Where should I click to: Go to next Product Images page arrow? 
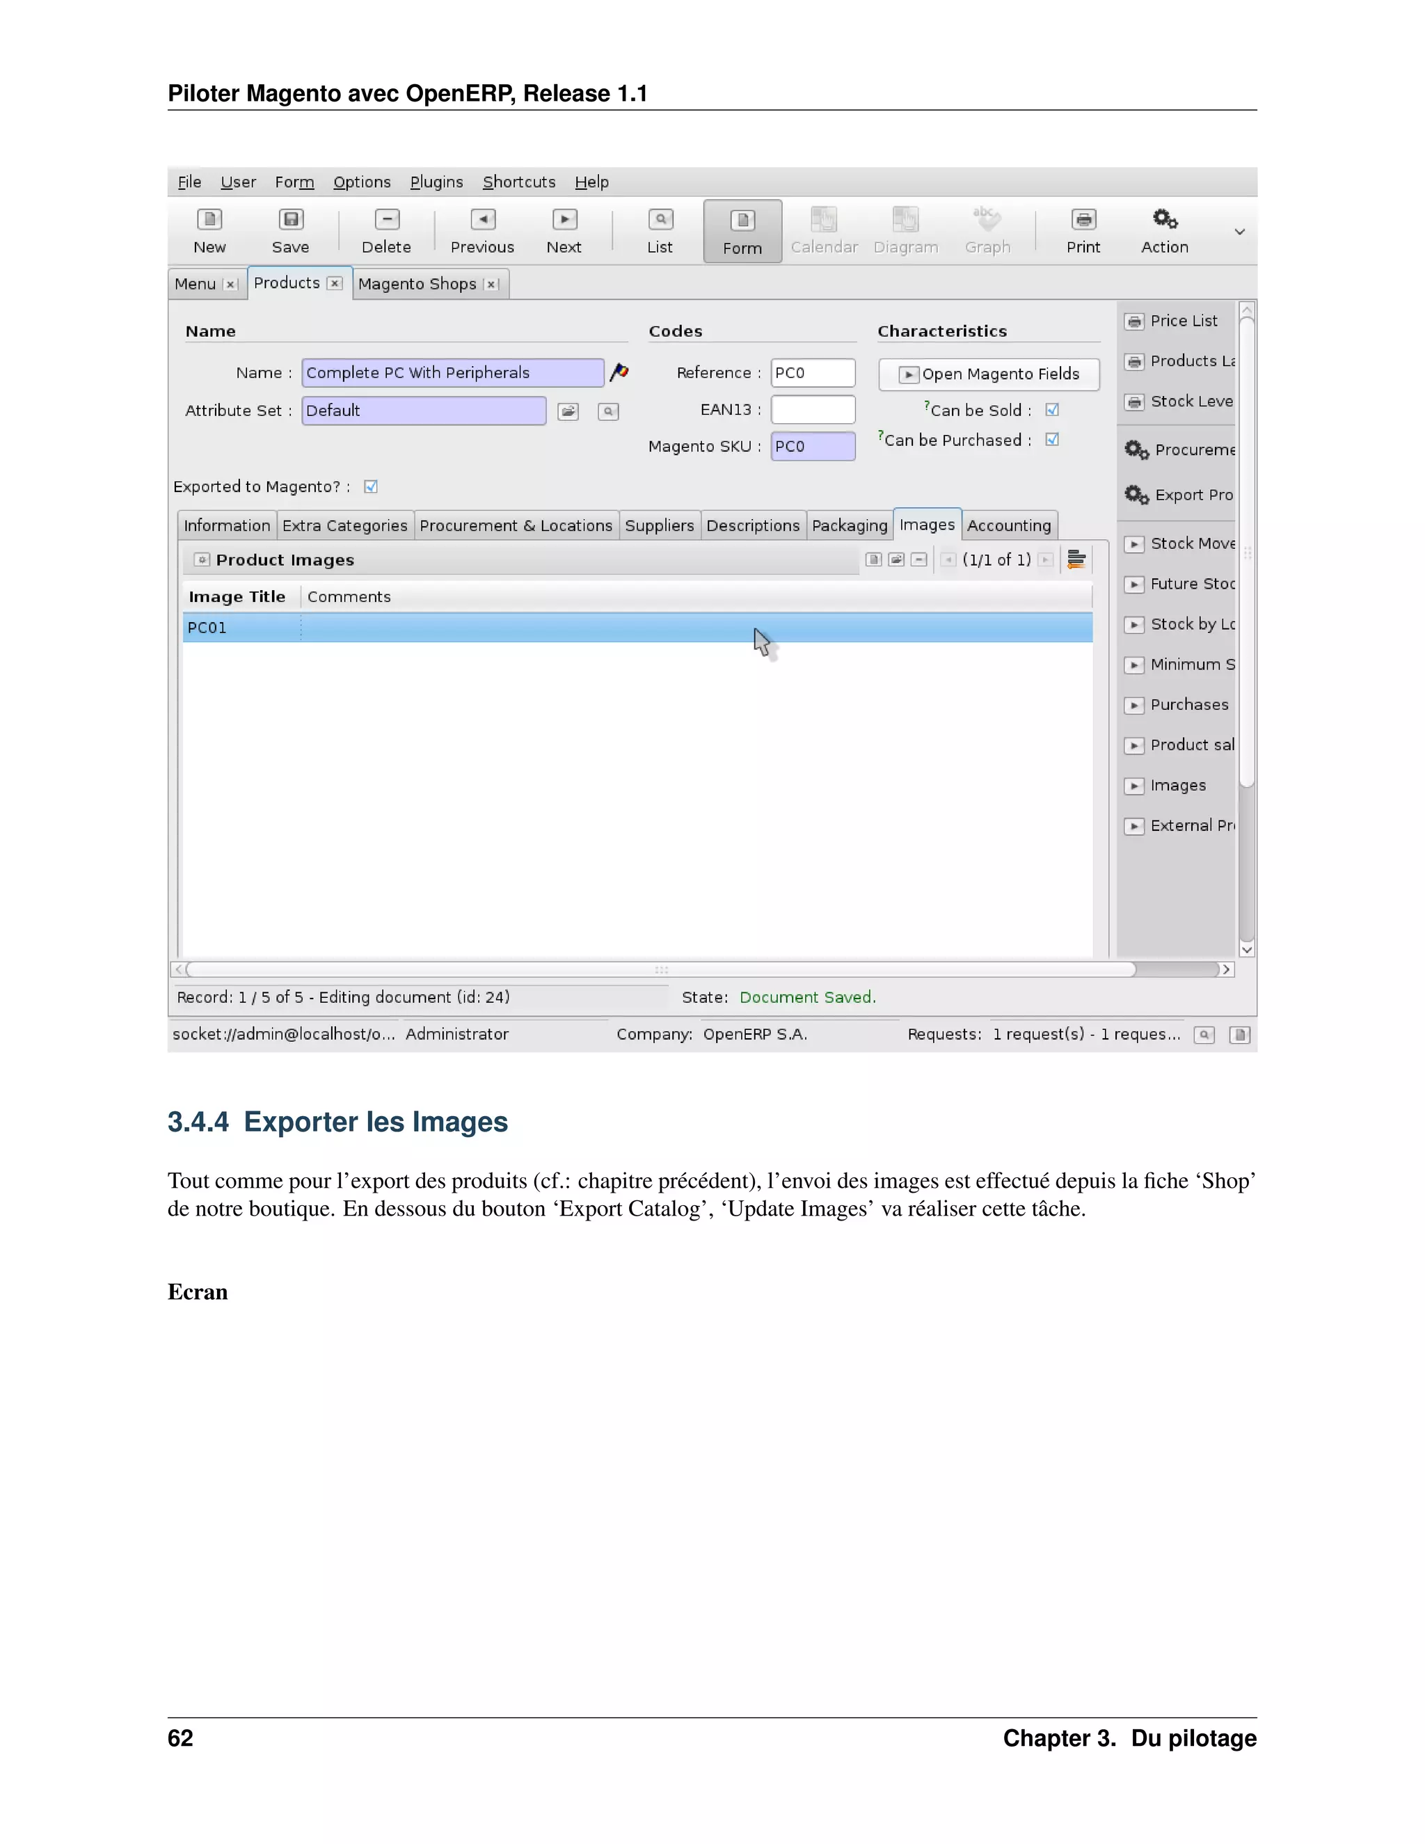1045,559
